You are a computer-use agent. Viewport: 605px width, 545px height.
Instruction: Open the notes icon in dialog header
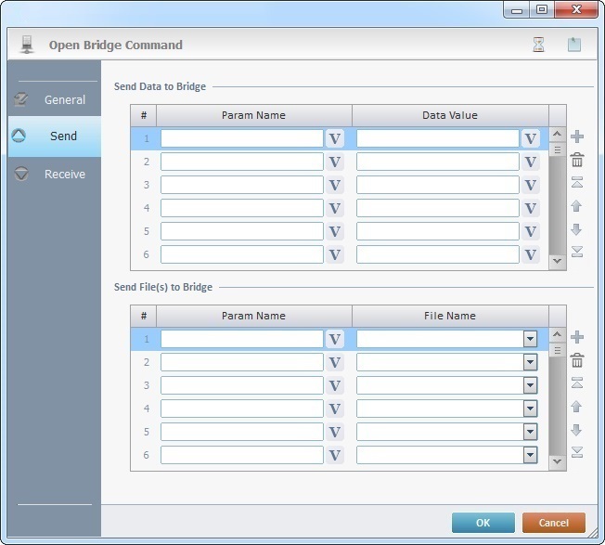pos(574,45)
